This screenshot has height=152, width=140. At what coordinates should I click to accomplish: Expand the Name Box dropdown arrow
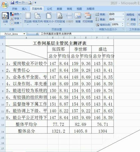[x=24, y=34]
